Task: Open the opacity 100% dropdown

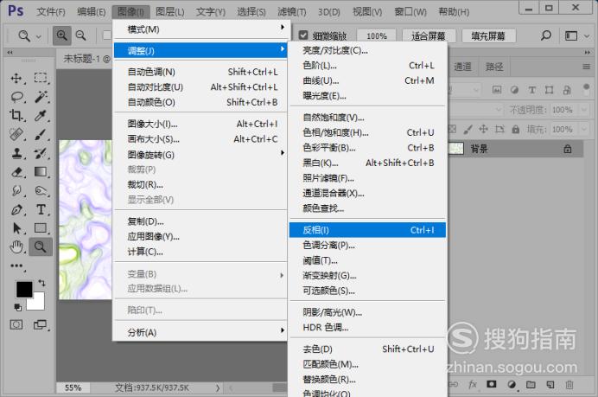Action: [x=585, y=110]
